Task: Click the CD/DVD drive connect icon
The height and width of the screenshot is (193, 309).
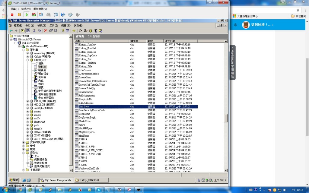Action: pyautogui.click(x=70, y=15)
